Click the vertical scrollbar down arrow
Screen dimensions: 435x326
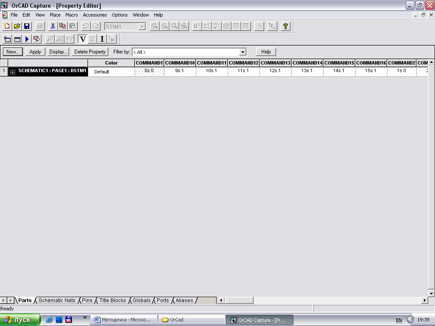click(431, 294)
